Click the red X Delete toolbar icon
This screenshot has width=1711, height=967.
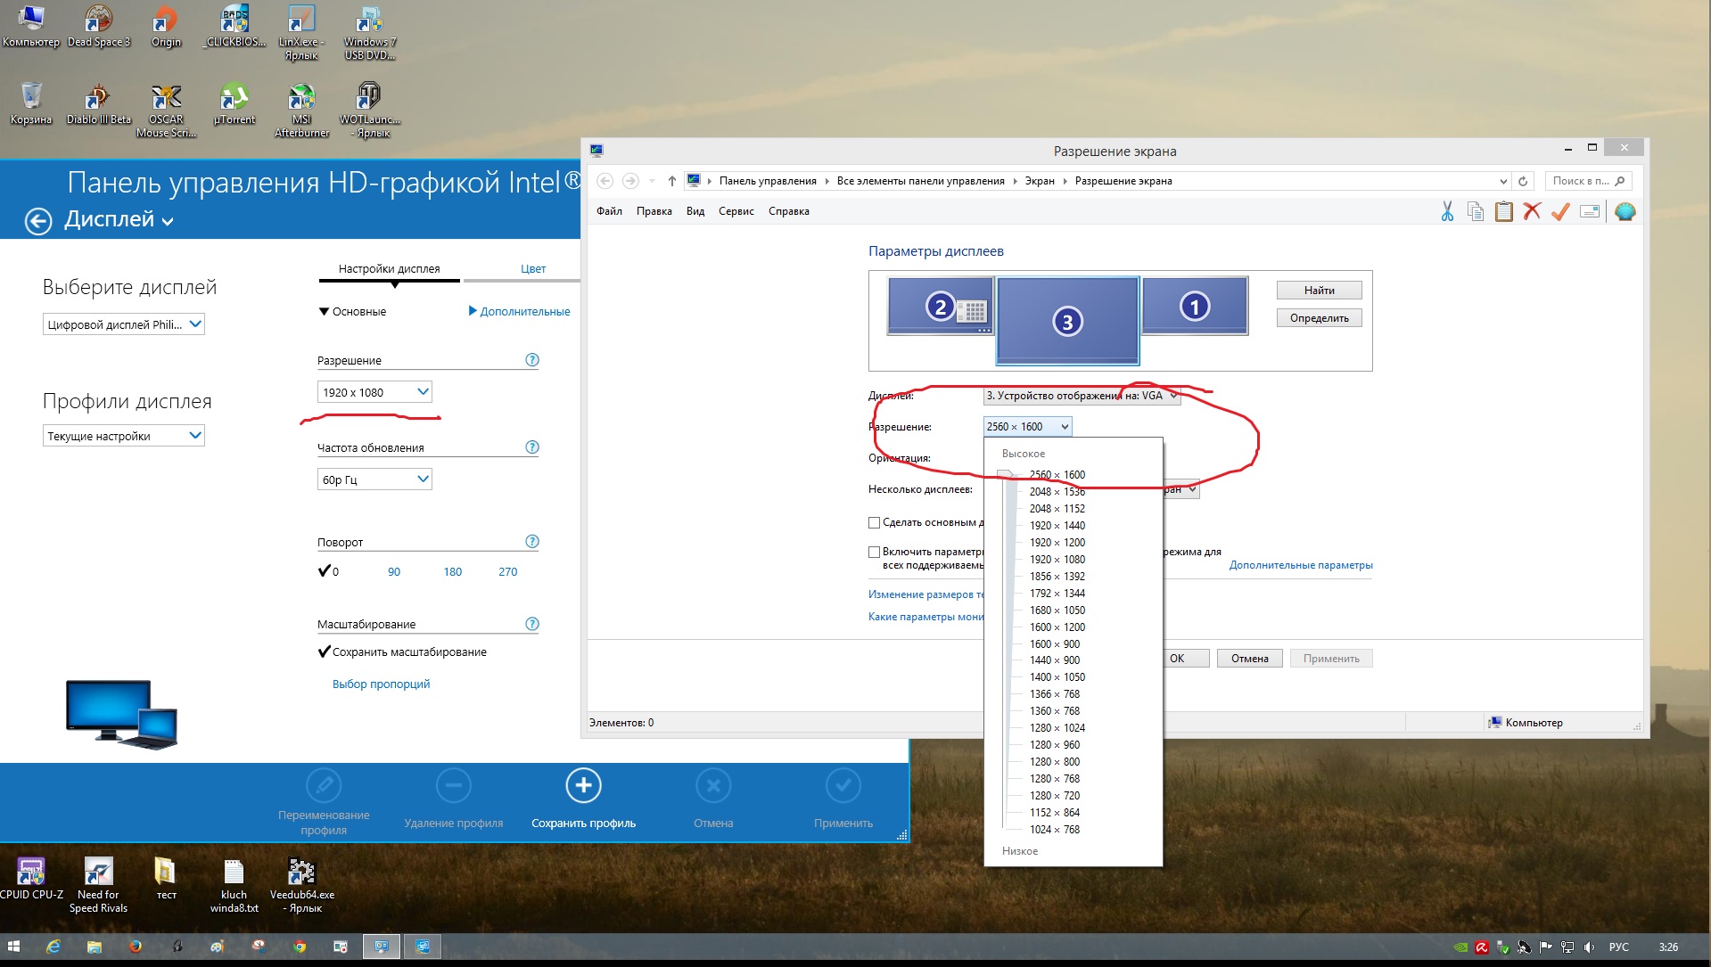(1532, 211)
